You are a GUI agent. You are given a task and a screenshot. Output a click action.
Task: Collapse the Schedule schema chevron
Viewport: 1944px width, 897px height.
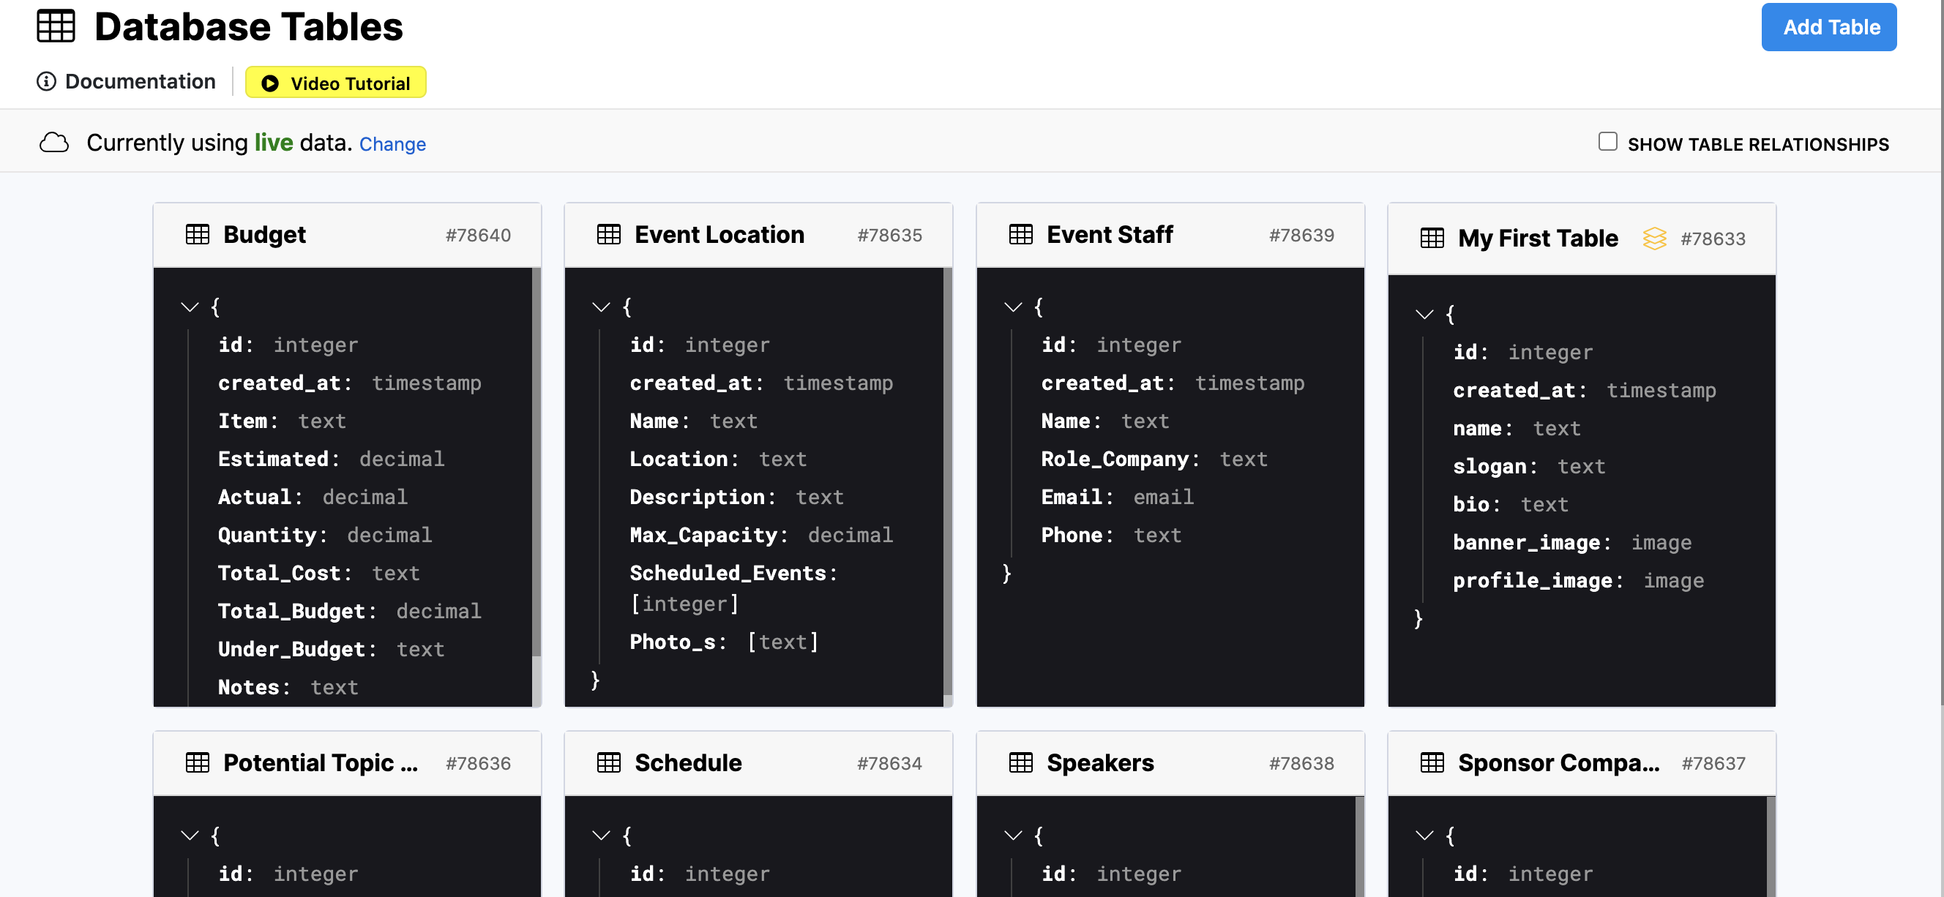coord(601,835)
